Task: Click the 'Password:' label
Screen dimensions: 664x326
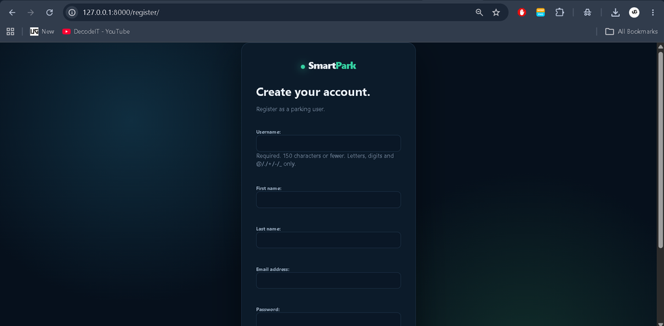Action: pyautogui.click(x=268, y=310)
